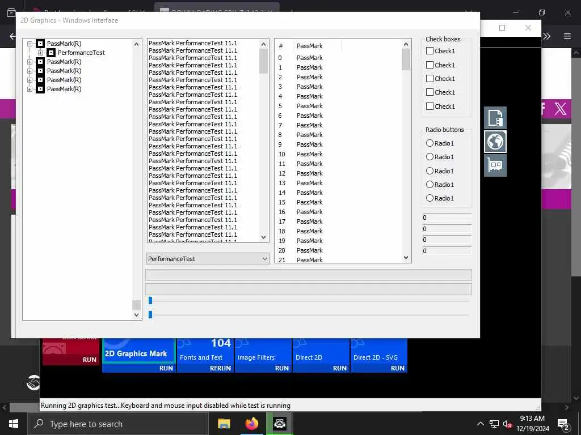Select list row numbered 5
Screen dimensions: 581x435
pos(339,106)
